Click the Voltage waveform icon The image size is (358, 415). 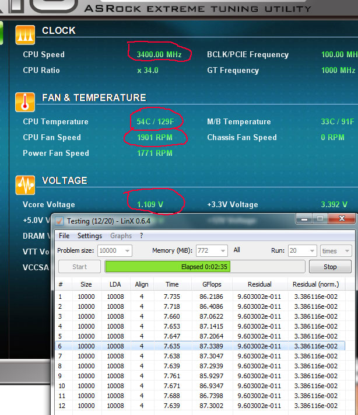[x=25, y=185]
